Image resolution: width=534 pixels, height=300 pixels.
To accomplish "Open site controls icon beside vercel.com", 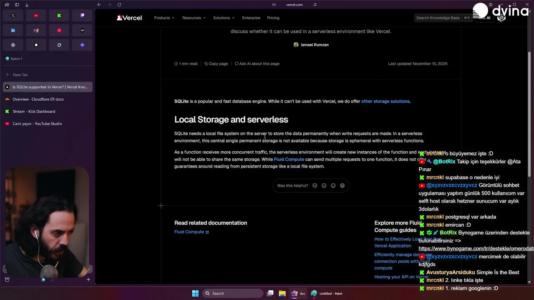I will click(315, 5).
